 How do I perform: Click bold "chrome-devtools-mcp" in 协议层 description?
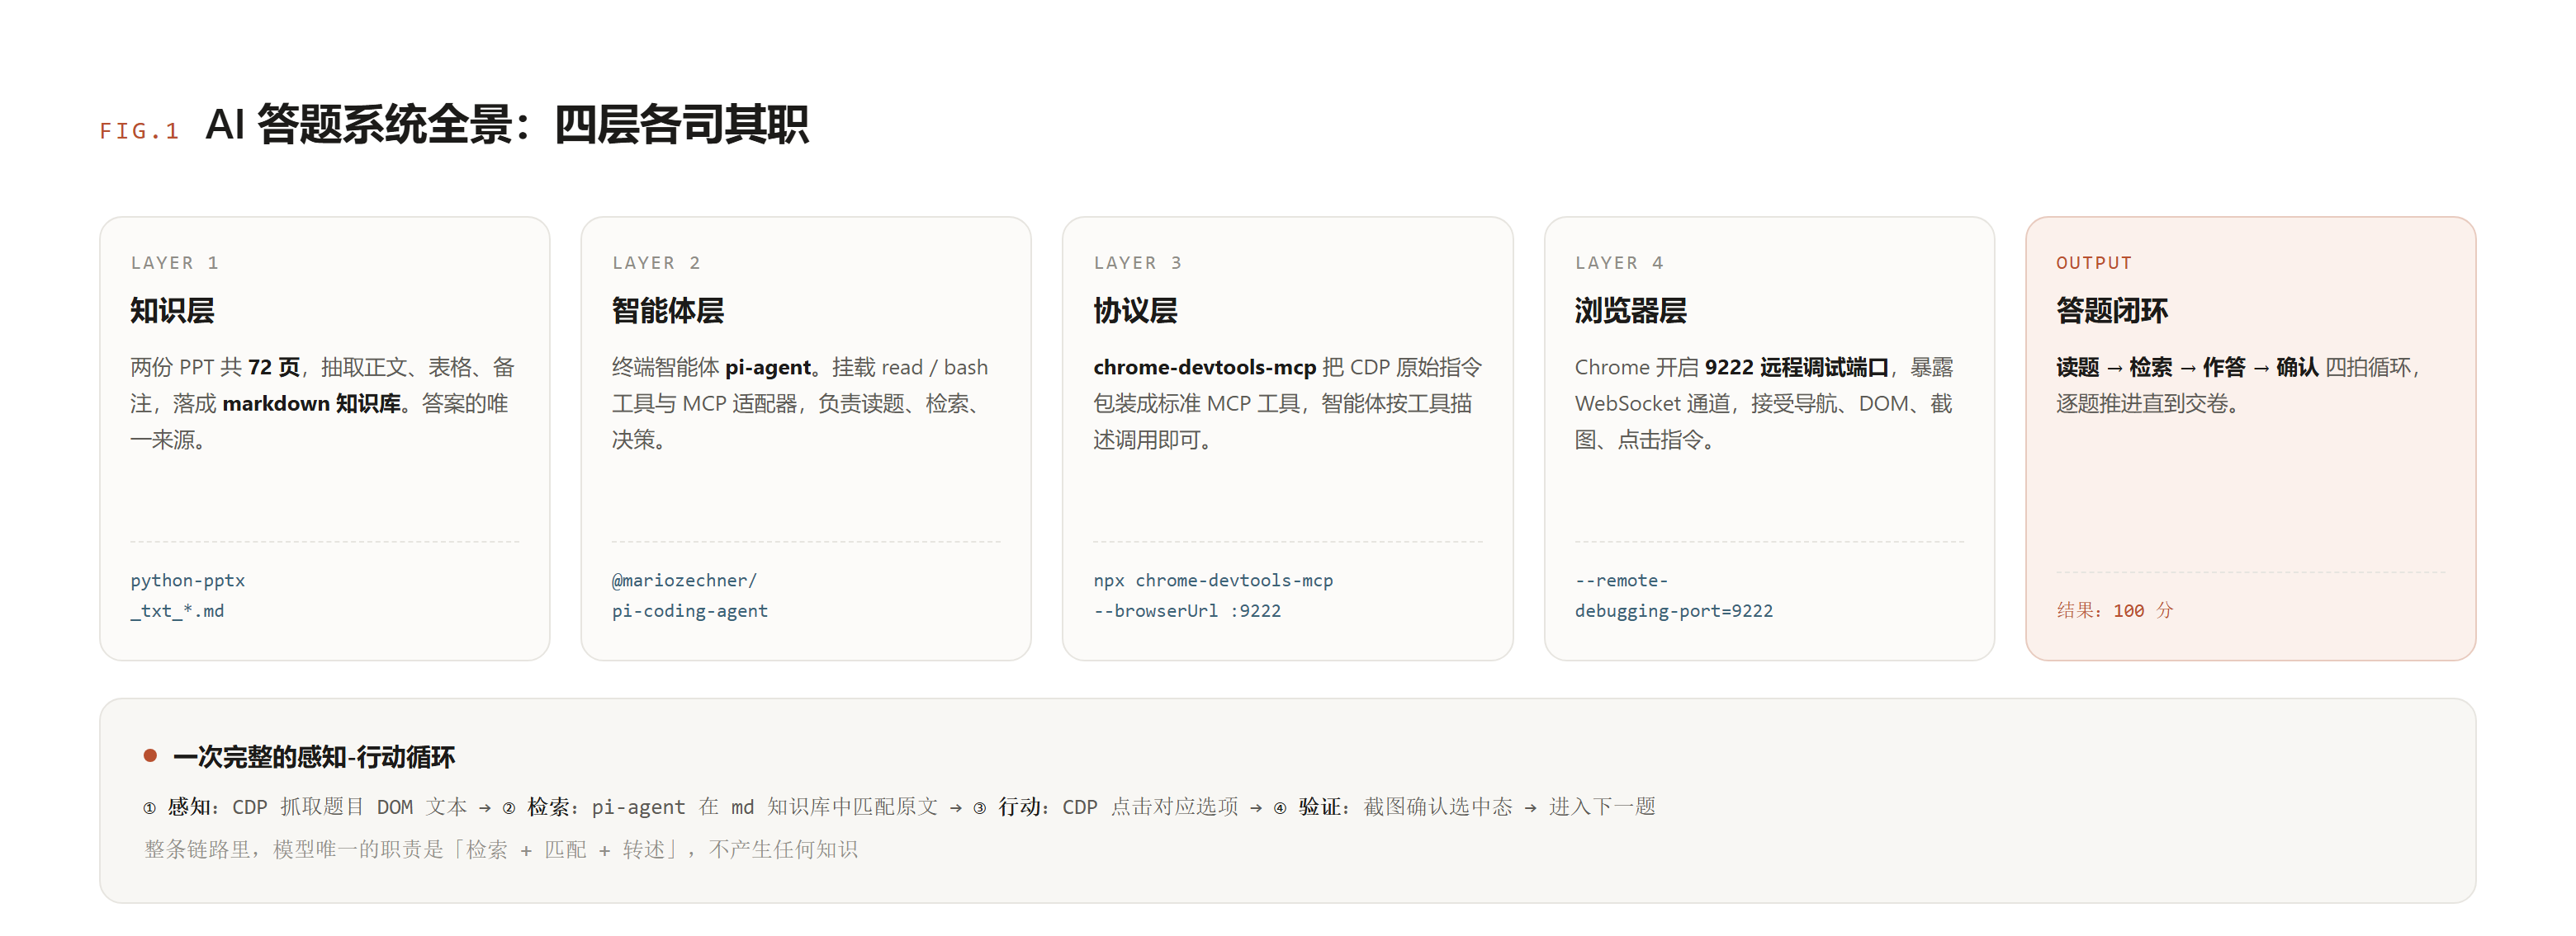tap(1204, 368)
